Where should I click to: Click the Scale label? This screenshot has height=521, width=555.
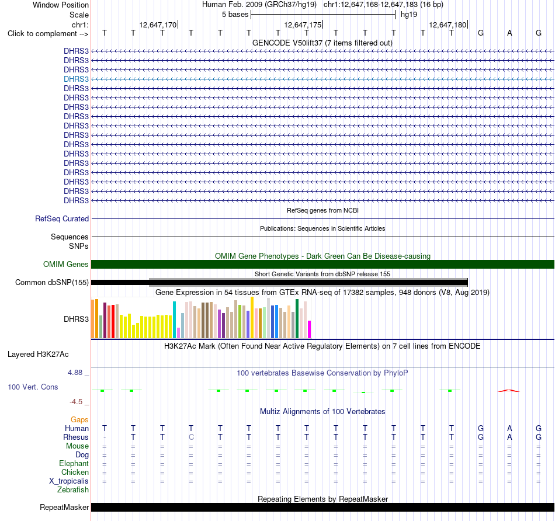[79, 15]
